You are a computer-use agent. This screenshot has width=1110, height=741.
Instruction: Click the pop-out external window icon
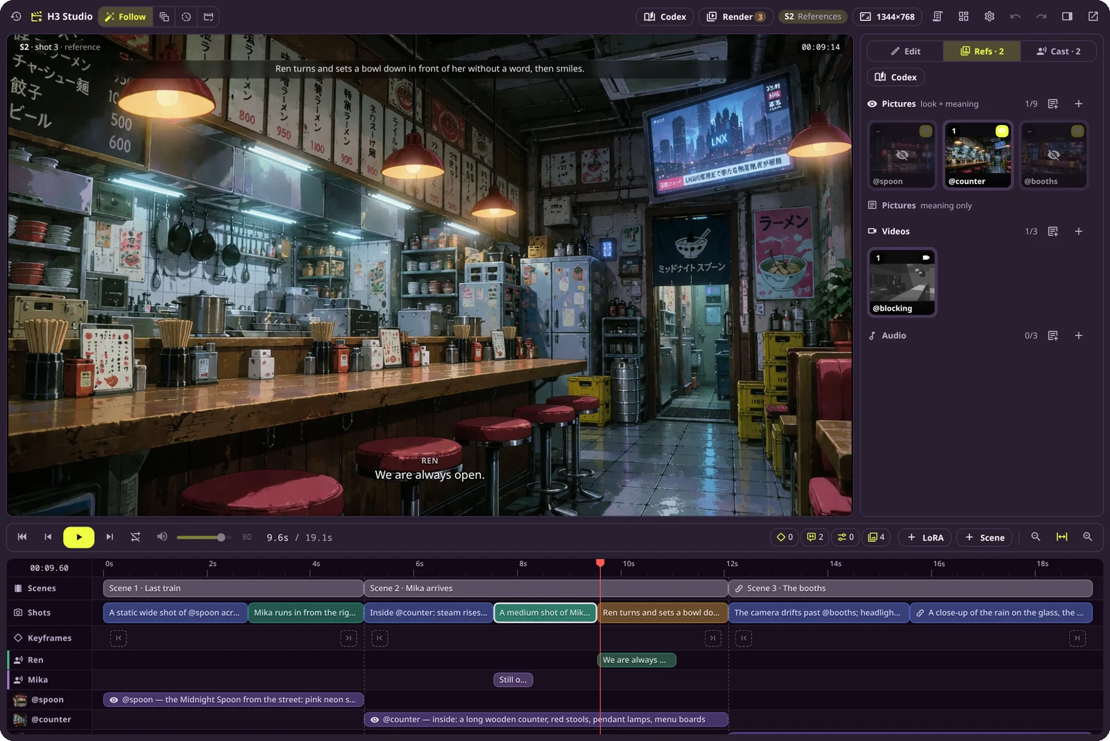click(x=1093, y=16)
